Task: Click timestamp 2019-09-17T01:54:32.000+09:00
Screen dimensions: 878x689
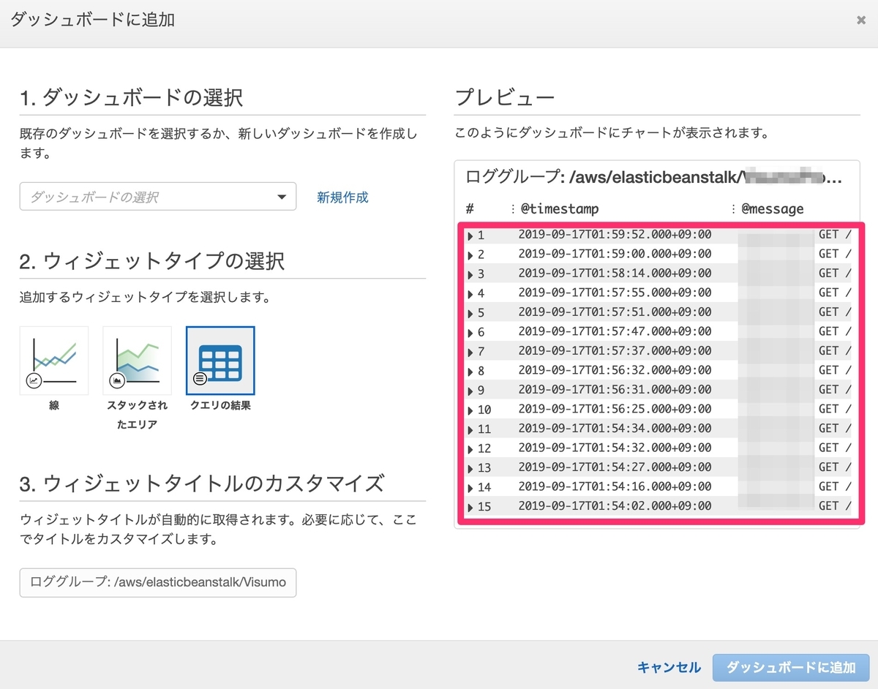Action: [615, 448]
